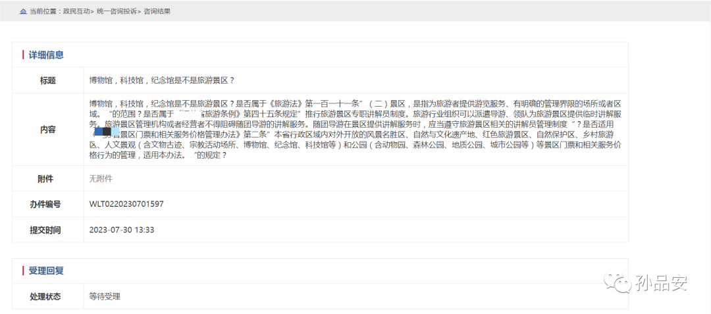Image resolution: width=711 pixels, height=314 pixels.
Task: Click the submission time 2023-07-30 13:33
Action: pos(121,230)
